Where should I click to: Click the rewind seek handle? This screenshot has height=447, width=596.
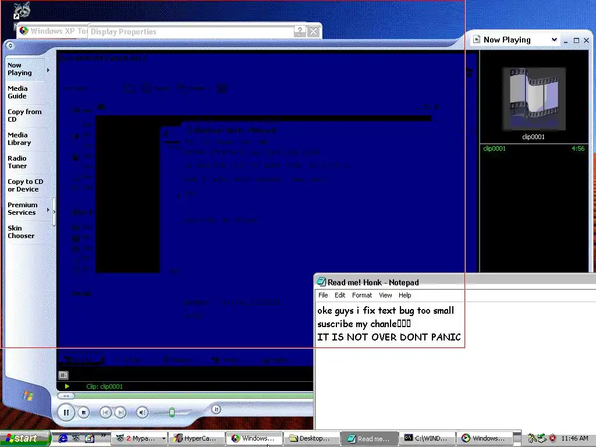tap(66, 396)
